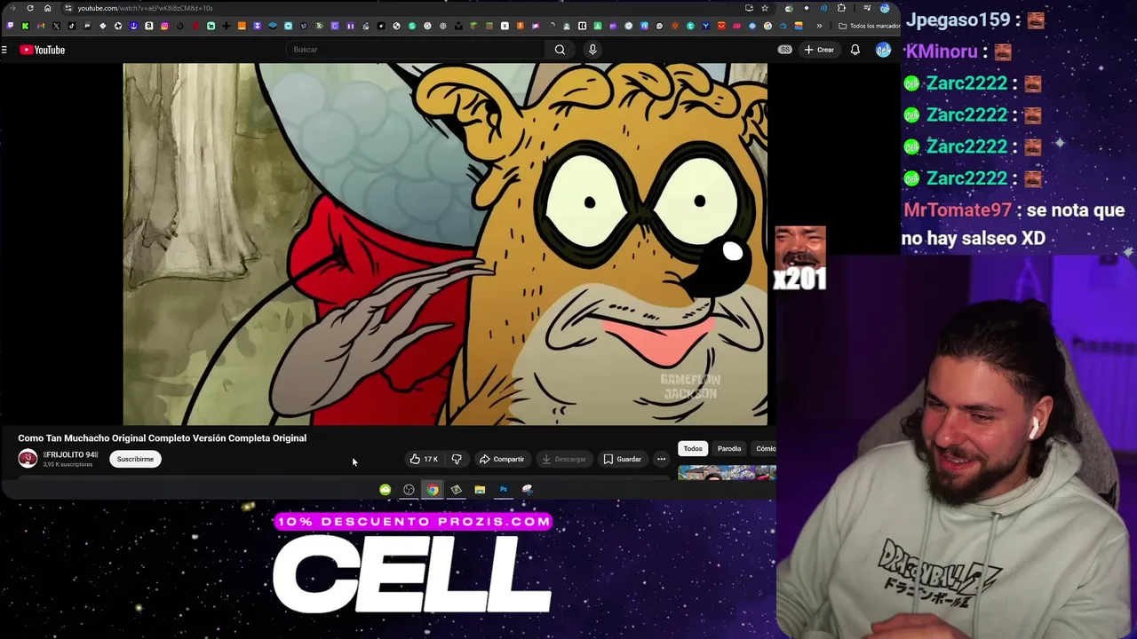1137x639 pixels.
Task: Click Jpegaso159 chat username
Action: [x=958, y=20]
